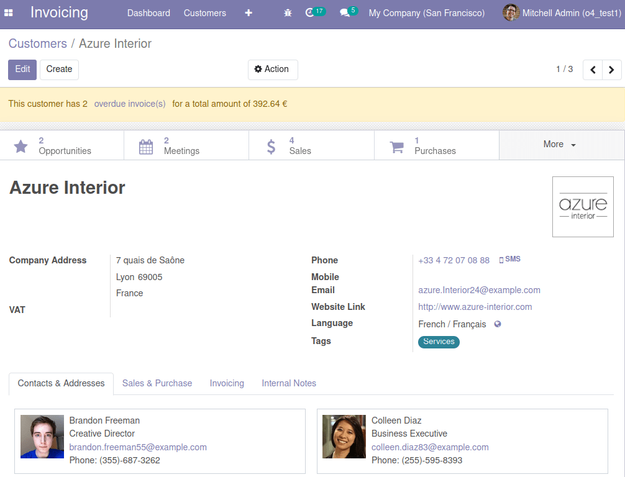Open website http://www.azure-interior.com
625x477 pixels.
pos(475,307)
